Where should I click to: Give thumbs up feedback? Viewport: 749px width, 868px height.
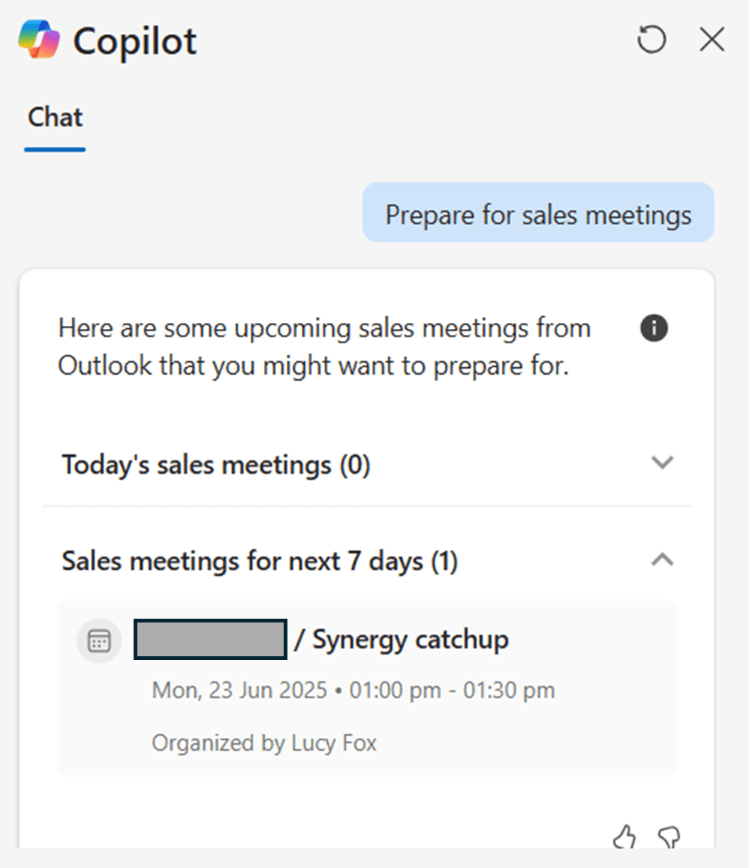[x=624, y=837]
